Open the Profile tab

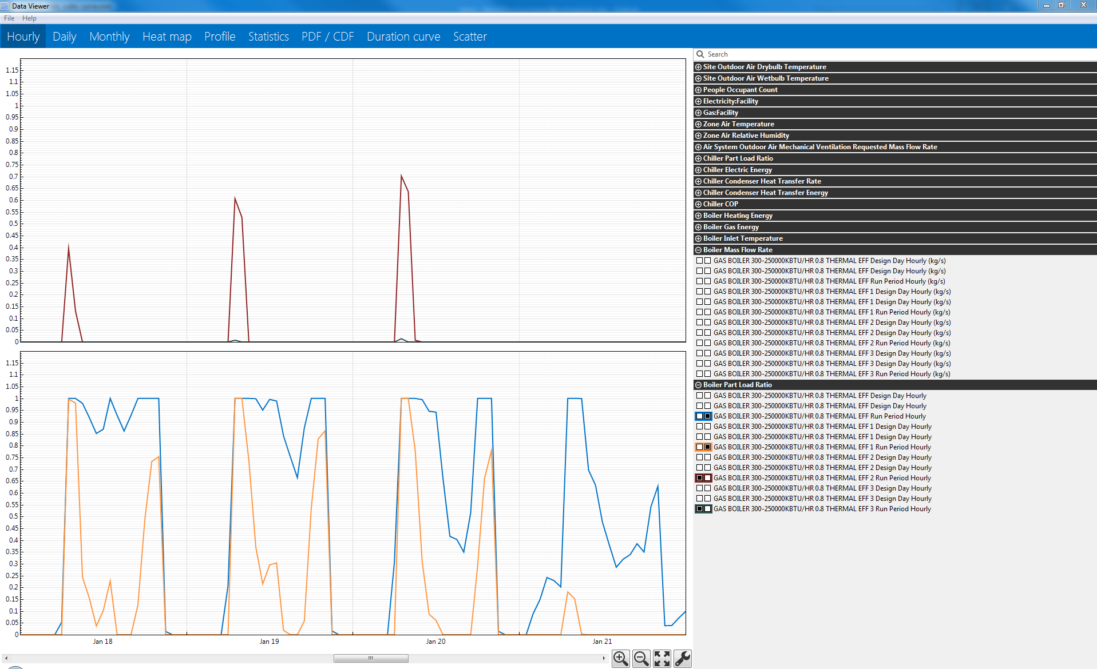(x=220, y=37)
